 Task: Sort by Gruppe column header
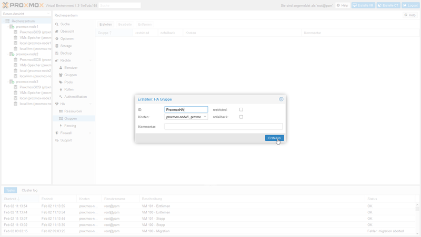coord(114,33)
